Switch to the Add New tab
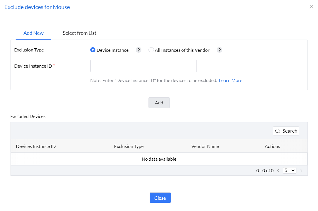This screenshot has width=318, height=211. [34, 33]
